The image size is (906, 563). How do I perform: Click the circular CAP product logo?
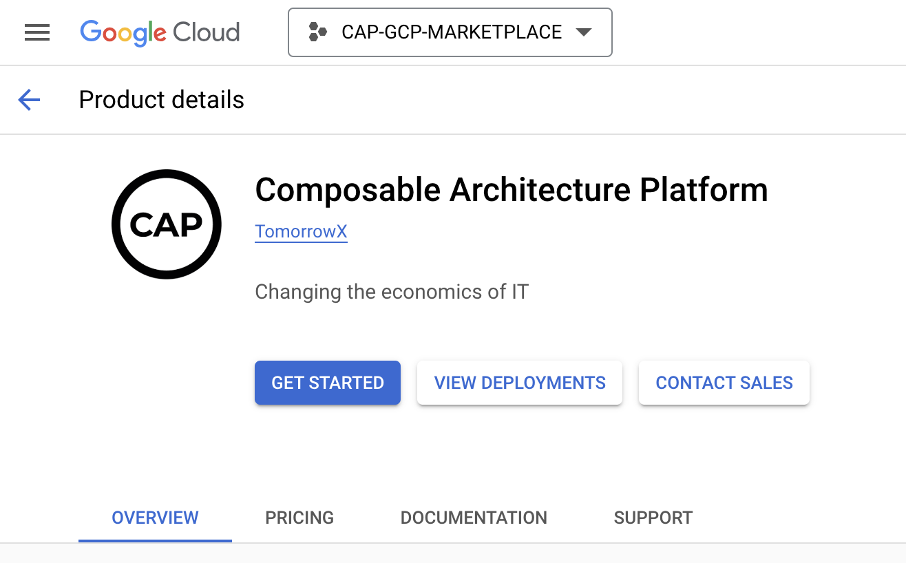tap(167, 224)
